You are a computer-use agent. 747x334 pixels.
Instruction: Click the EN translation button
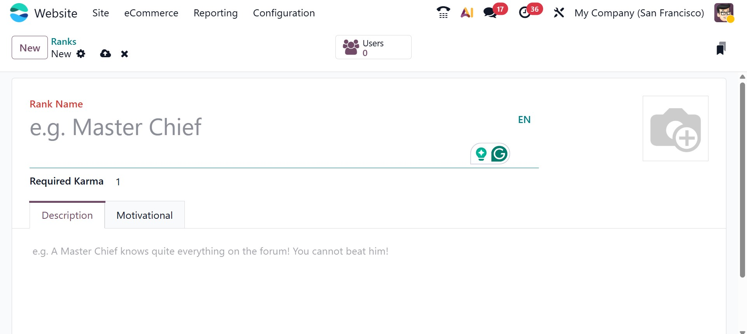pos(524,120)
